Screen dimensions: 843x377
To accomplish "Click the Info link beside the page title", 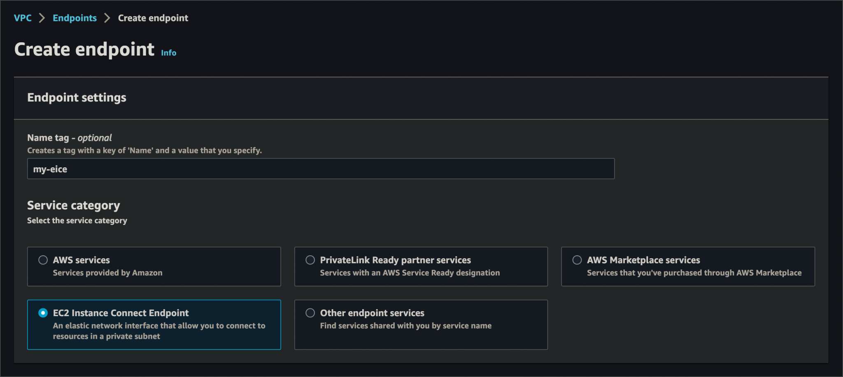I will point(168,53).
